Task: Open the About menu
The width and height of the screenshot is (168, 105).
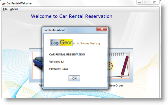Action: click(x=14, y=9)
